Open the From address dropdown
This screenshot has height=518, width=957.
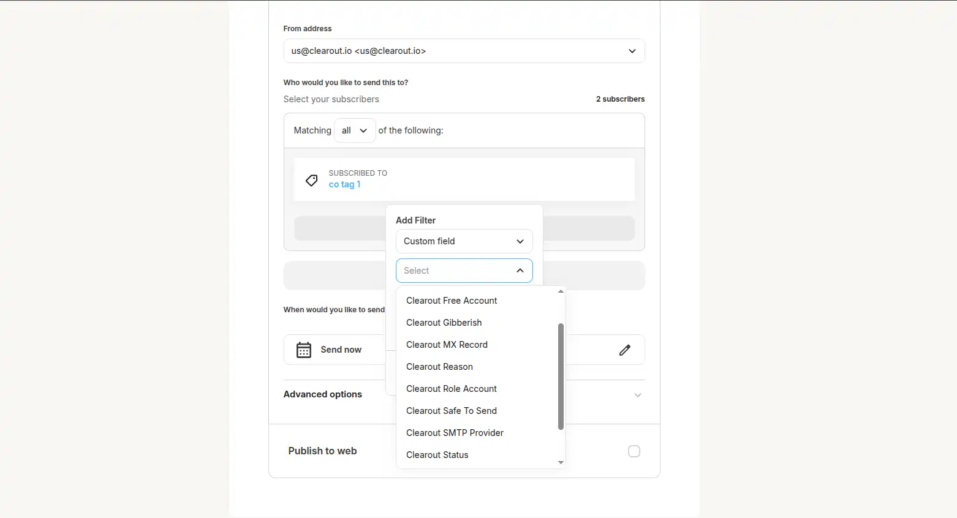[464, 51]
